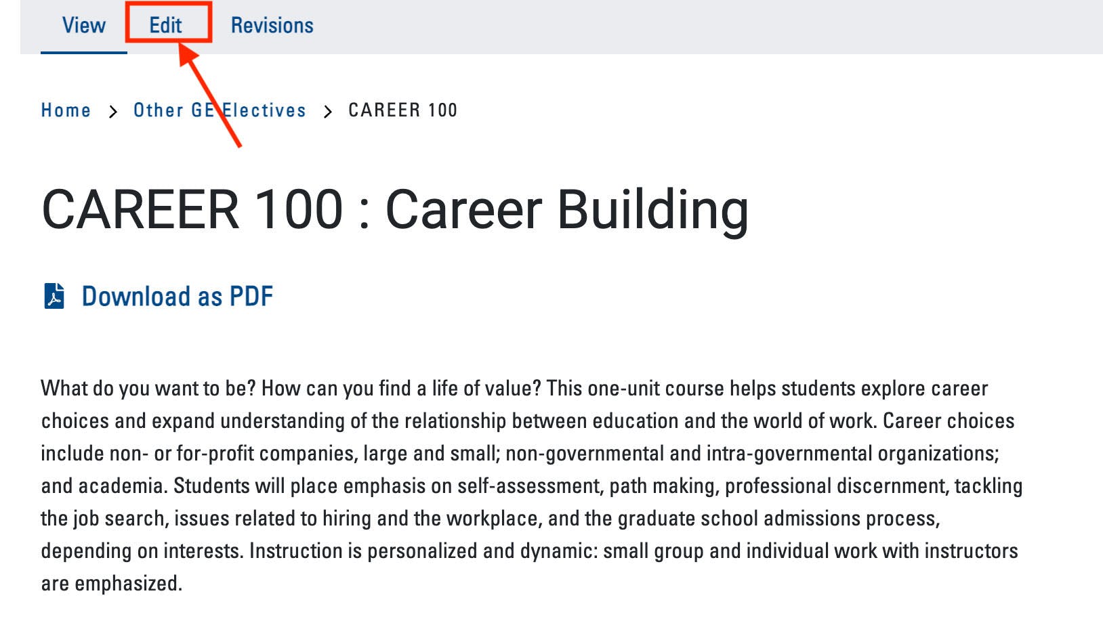Click the final words "are emphasized."
The image size is (1103, 623).
112,584
